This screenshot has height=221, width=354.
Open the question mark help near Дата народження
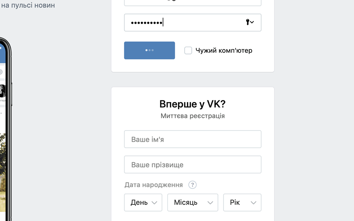pyautogui.click(x=192, y=185)
